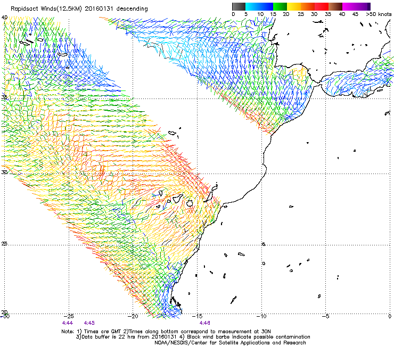Click the '-15' longitude axis label
The height and width of the screenshot is (346, 394).
click(x=197, y=316)
